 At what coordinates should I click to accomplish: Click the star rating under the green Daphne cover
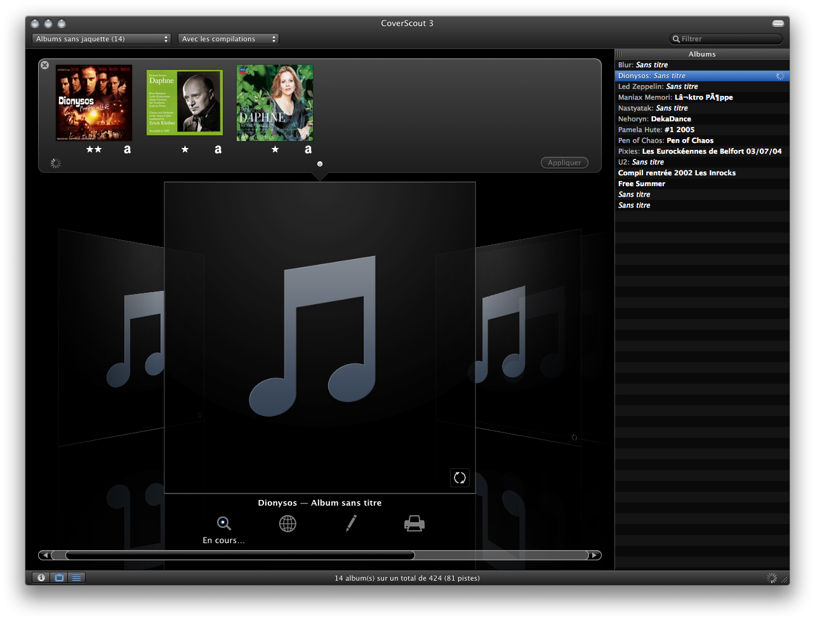point(185,149)
